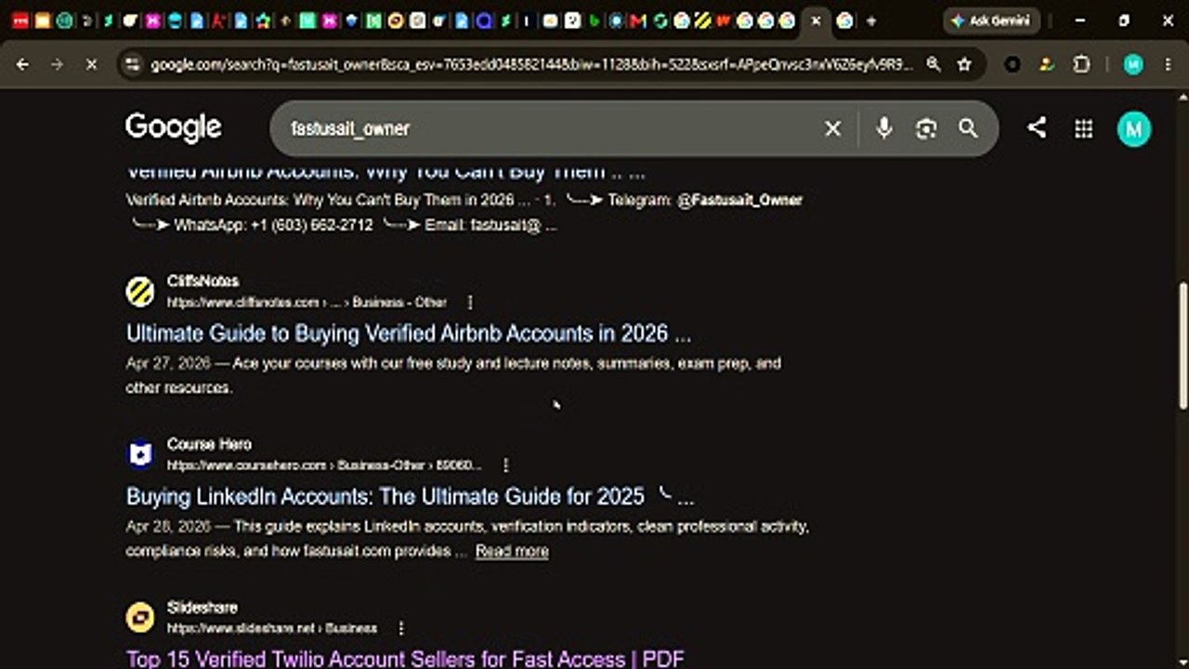Click the Share icon near search bar
This screenshot has width=1189, height=669.
(1037, 128)
